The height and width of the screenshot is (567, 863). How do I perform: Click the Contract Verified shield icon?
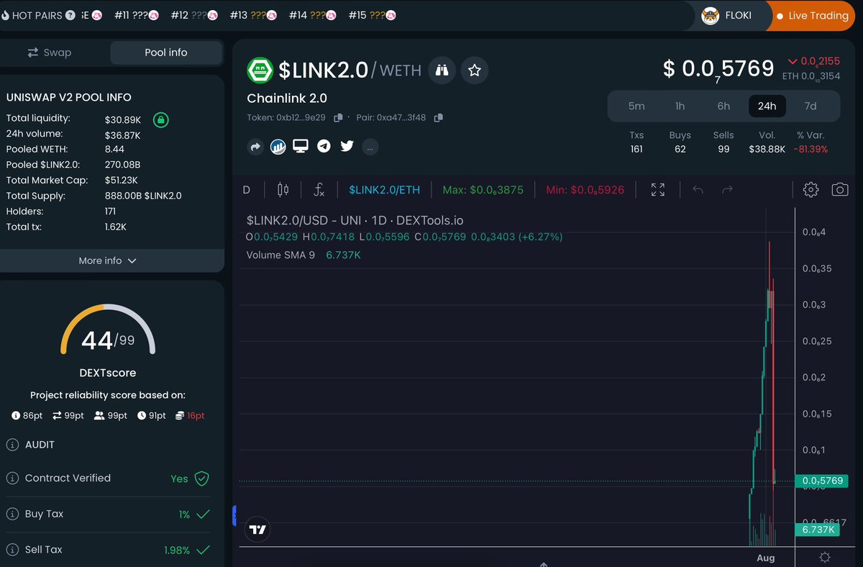point(202,478)
